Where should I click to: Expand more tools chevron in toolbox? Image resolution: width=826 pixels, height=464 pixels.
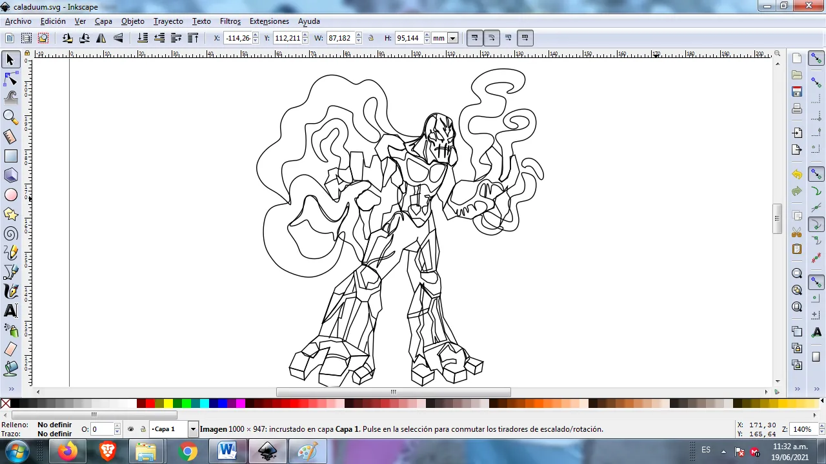coord(10,389)
